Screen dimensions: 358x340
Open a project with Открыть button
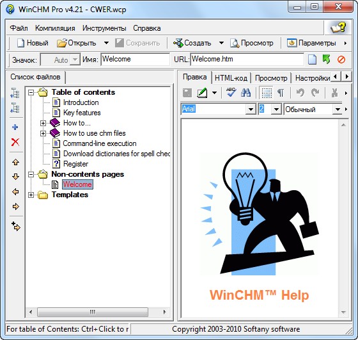pos(77,43)
